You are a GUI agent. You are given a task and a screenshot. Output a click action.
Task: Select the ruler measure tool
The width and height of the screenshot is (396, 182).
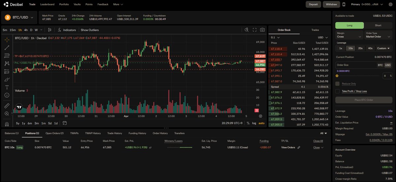tap(7, 106)
